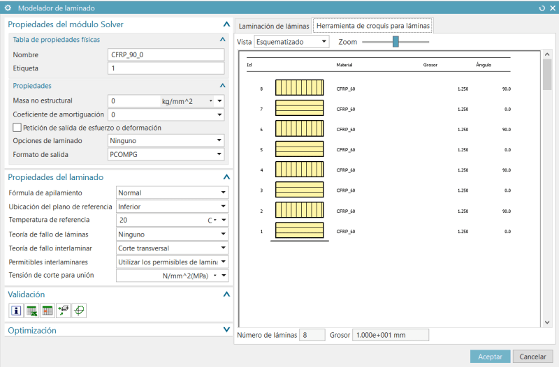559x367 pixels.
Task: Click the gear icon in title bar
Action: 8,8
